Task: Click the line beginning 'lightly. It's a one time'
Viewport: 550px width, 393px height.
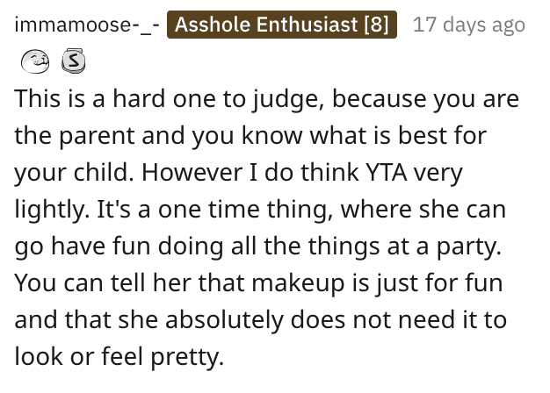Action: click(260, 210)
